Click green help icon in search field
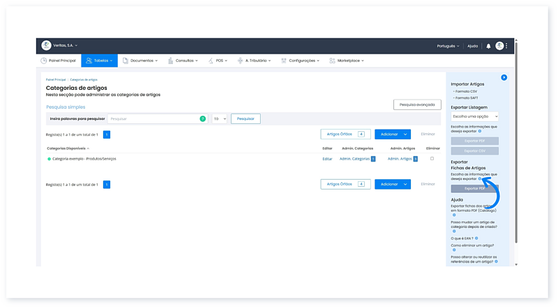This screenshot has width=558, height=308. click(x=203, y=119)
